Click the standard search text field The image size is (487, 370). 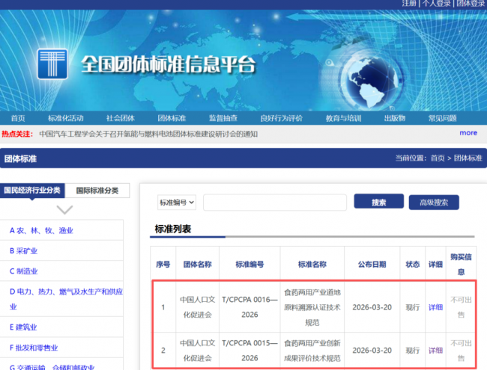coord(274,203)
